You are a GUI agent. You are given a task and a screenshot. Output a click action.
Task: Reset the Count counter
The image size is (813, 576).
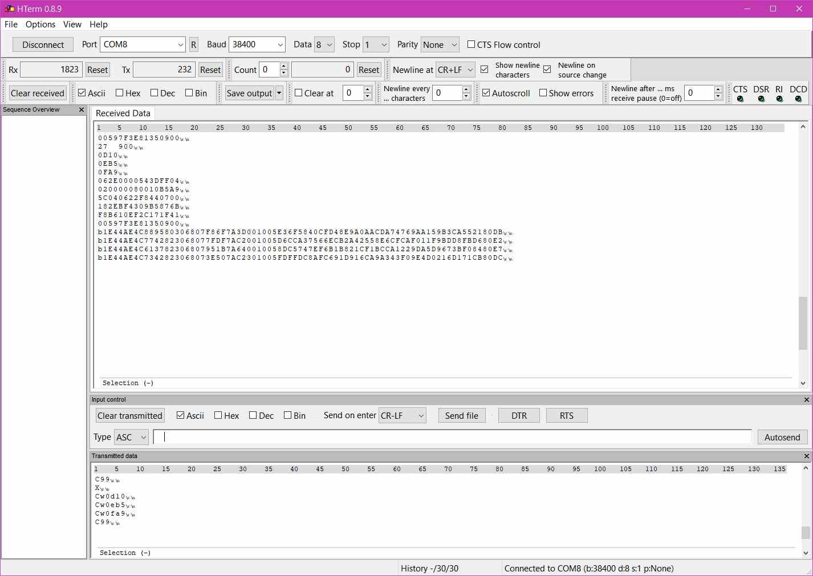click(x=369, y=70)
